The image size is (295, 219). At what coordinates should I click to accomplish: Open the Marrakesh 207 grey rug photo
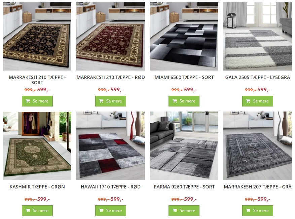coord(258,146)
